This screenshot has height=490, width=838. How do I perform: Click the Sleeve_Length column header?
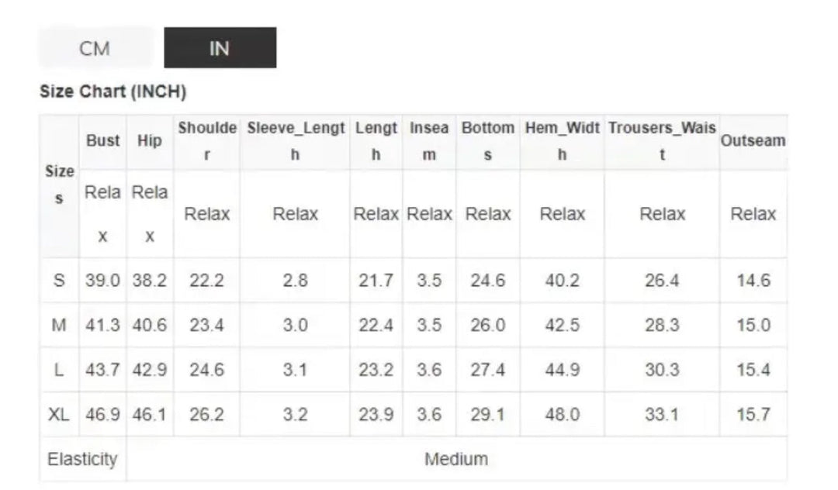pyautogui.click(x=295, y=141)
